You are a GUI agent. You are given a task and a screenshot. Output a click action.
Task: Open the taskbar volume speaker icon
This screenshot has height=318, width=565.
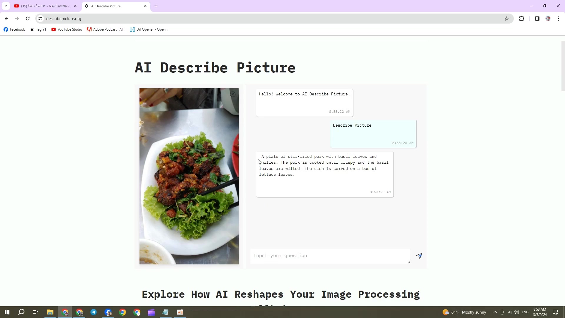click(x=516, y=312)
